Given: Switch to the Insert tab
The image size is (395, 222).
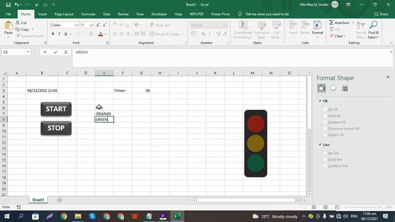Looking at the screenshot, I should [43, 14].
